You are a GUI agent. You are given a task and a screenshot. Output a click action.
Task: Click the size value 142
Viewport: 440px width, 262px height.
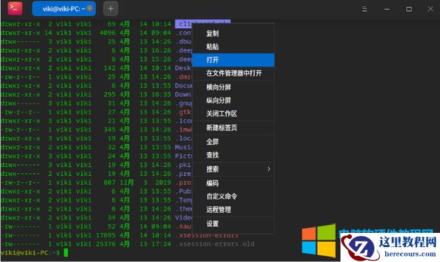[110, 68]
